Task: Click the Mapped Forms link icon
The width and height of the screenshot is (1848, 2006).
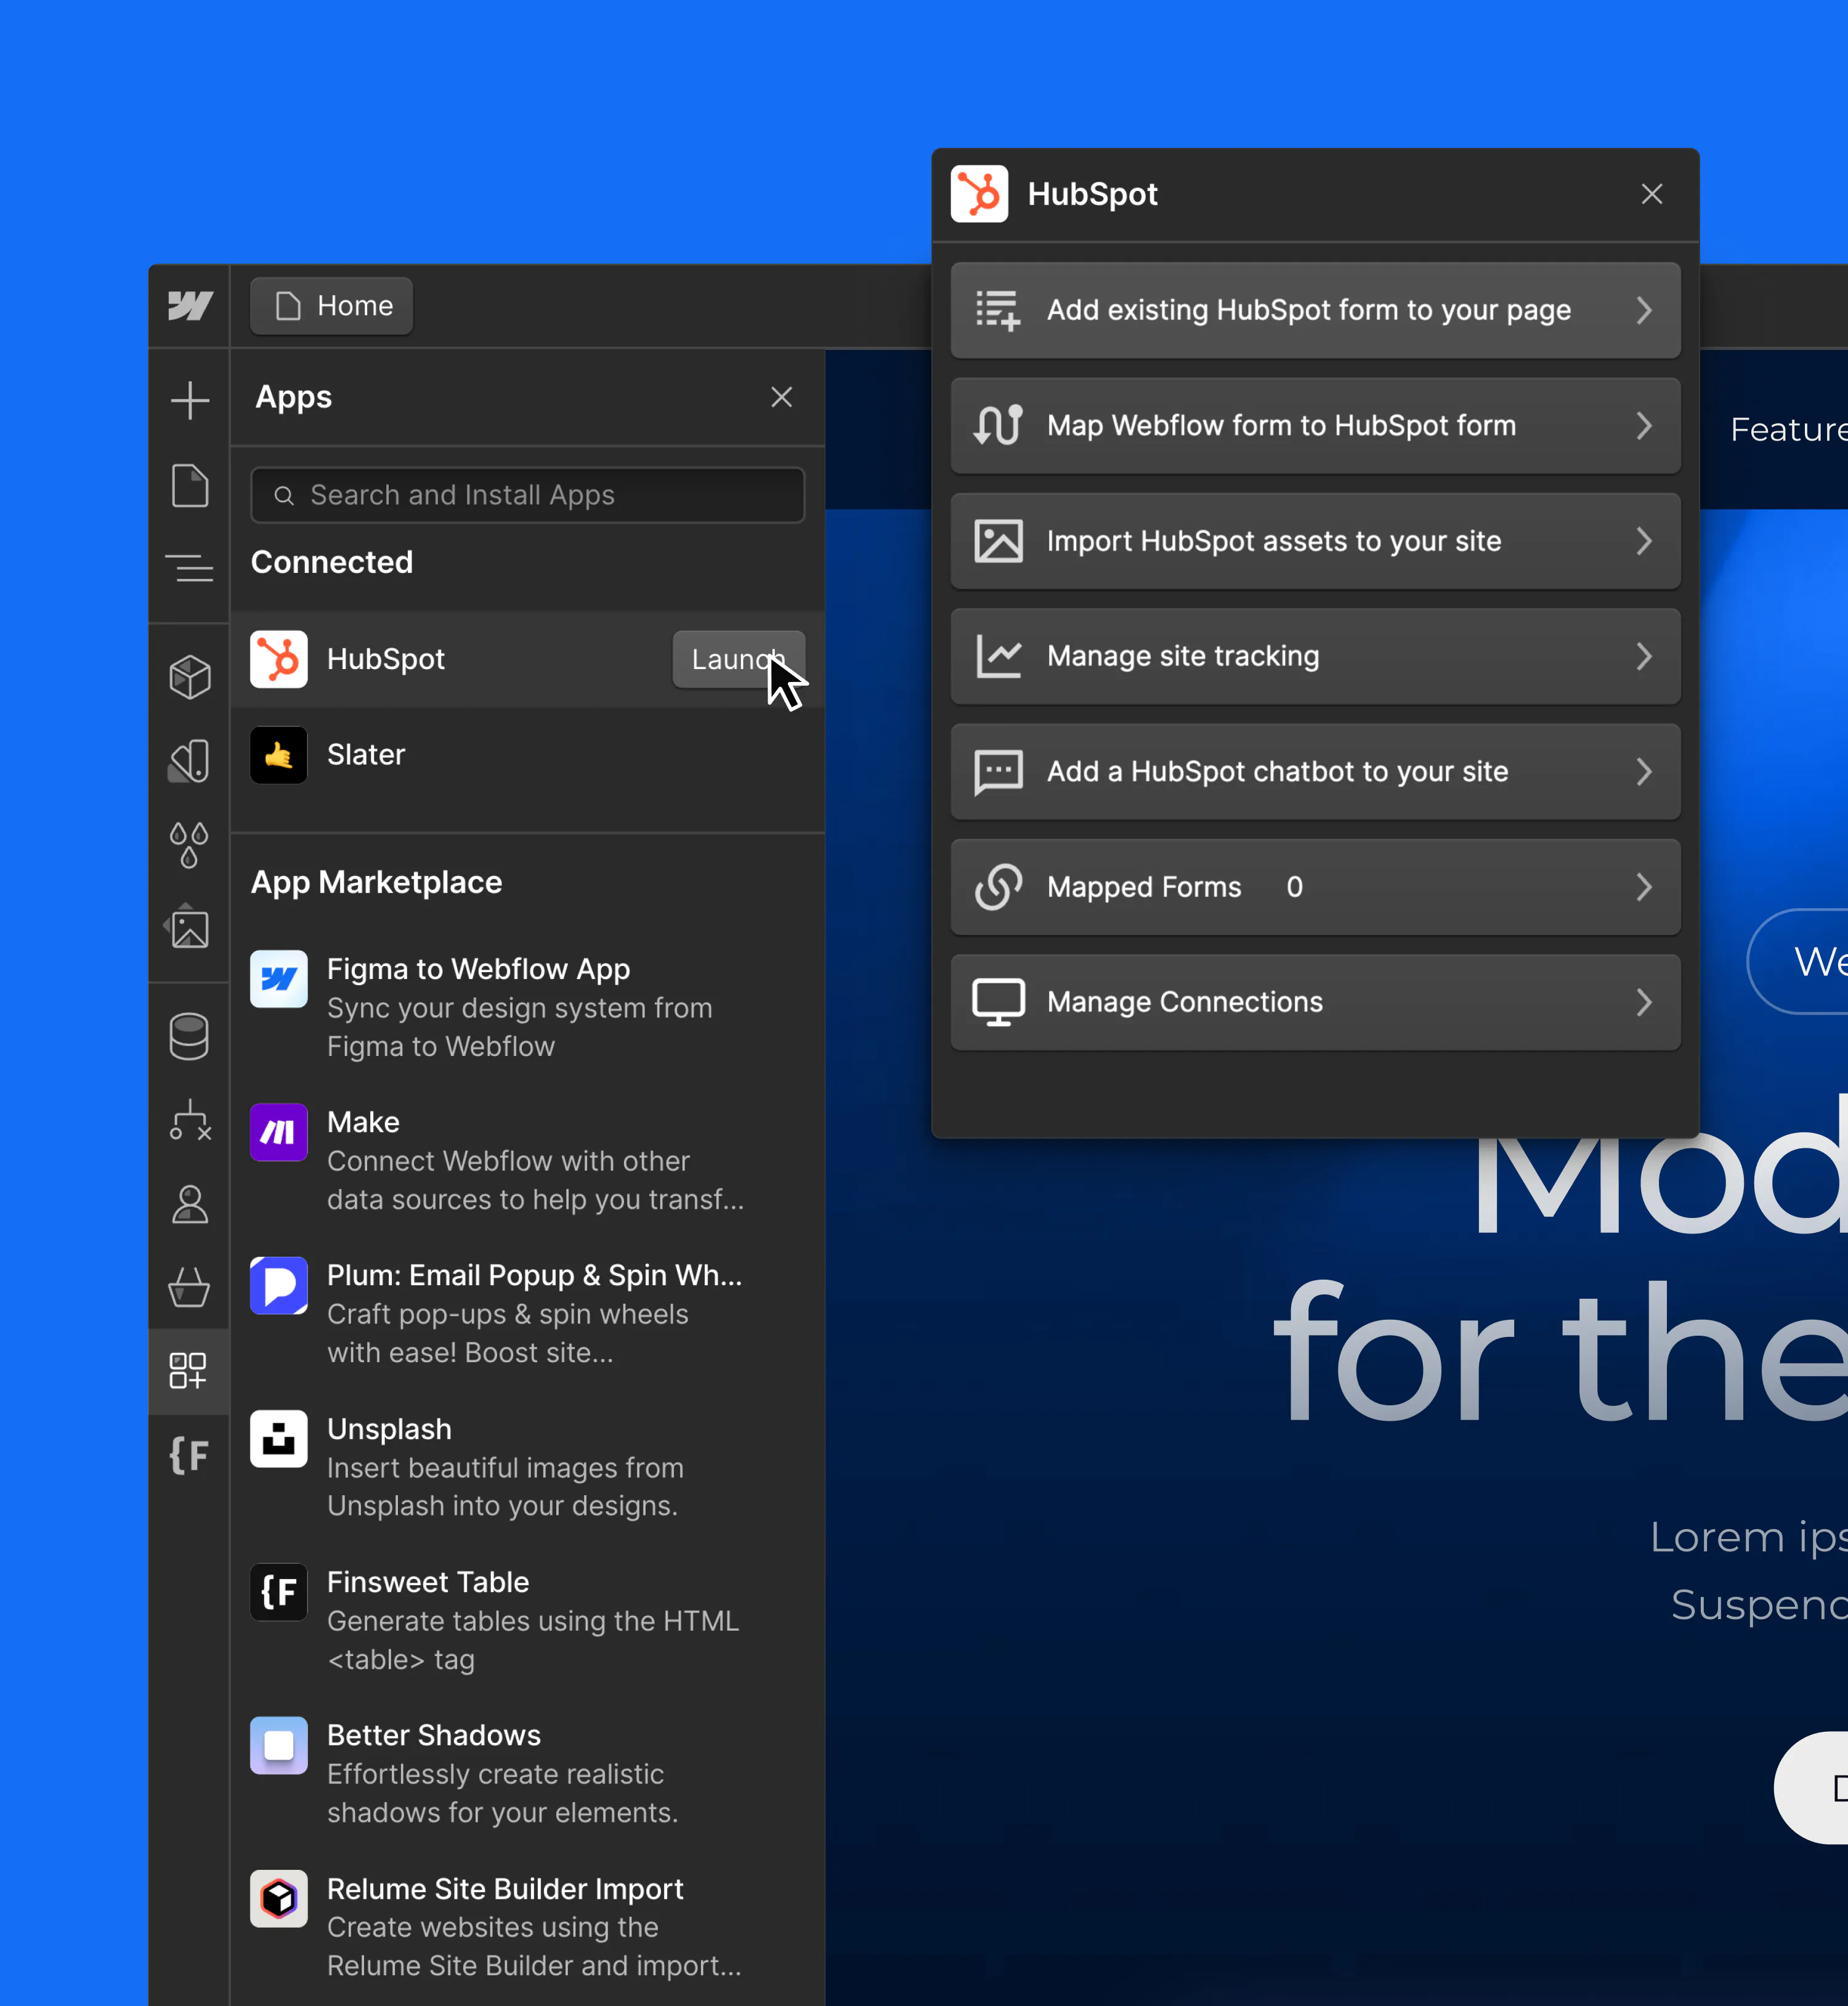Action: [x=999, y=887]
